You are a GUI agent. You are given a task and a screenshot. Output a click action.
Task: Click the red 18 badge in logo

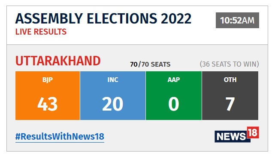pos(253,132)
